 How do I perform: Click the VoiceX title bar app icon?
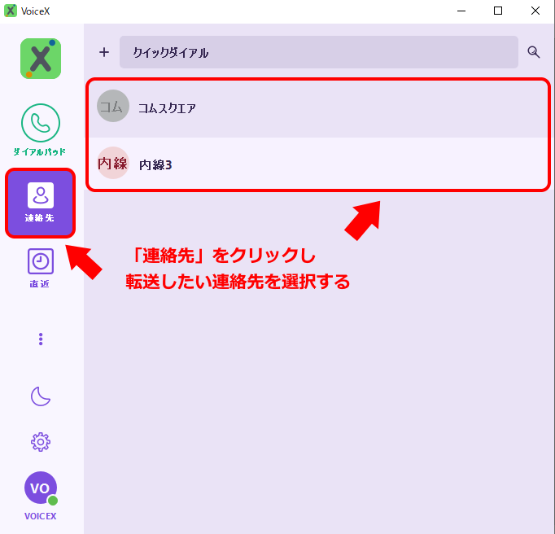tap(11, 11)
